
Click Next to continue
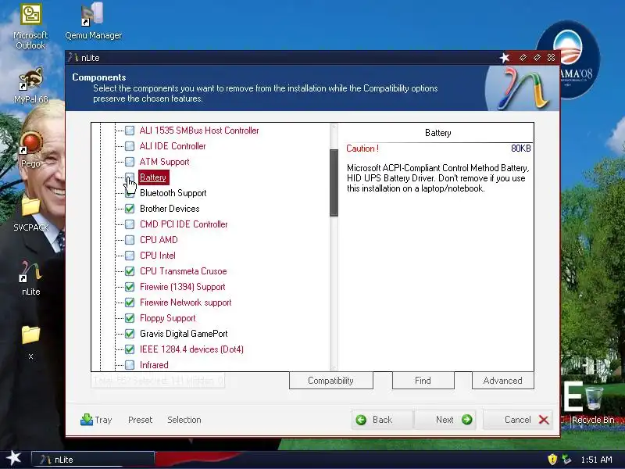point(445,420)
